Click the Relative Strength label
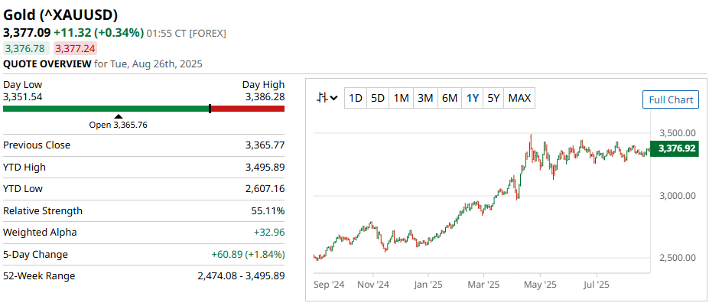The image size is (709, 303). [x=43, y=210]
